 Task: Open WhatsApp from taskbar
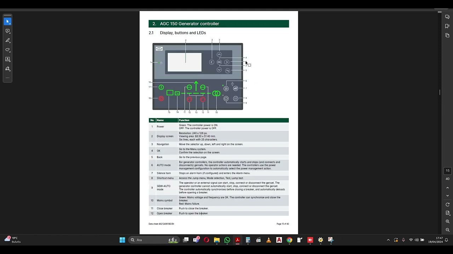point(227,240)
